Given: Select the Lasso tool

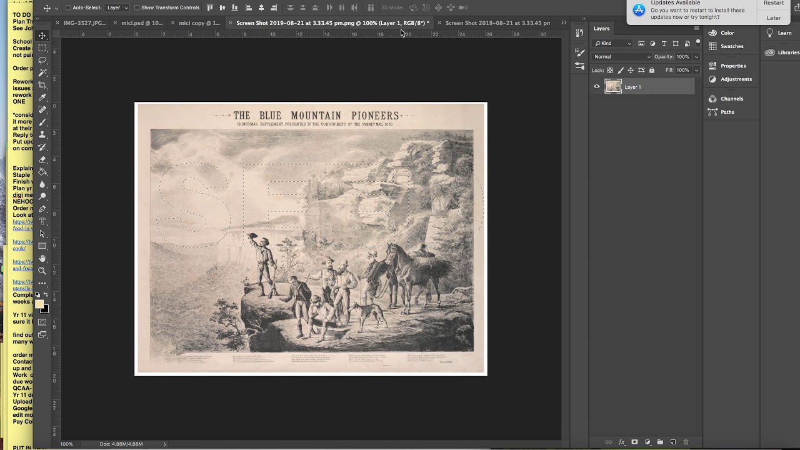Looking at the screenshot, I should click(x=42, y=61).
